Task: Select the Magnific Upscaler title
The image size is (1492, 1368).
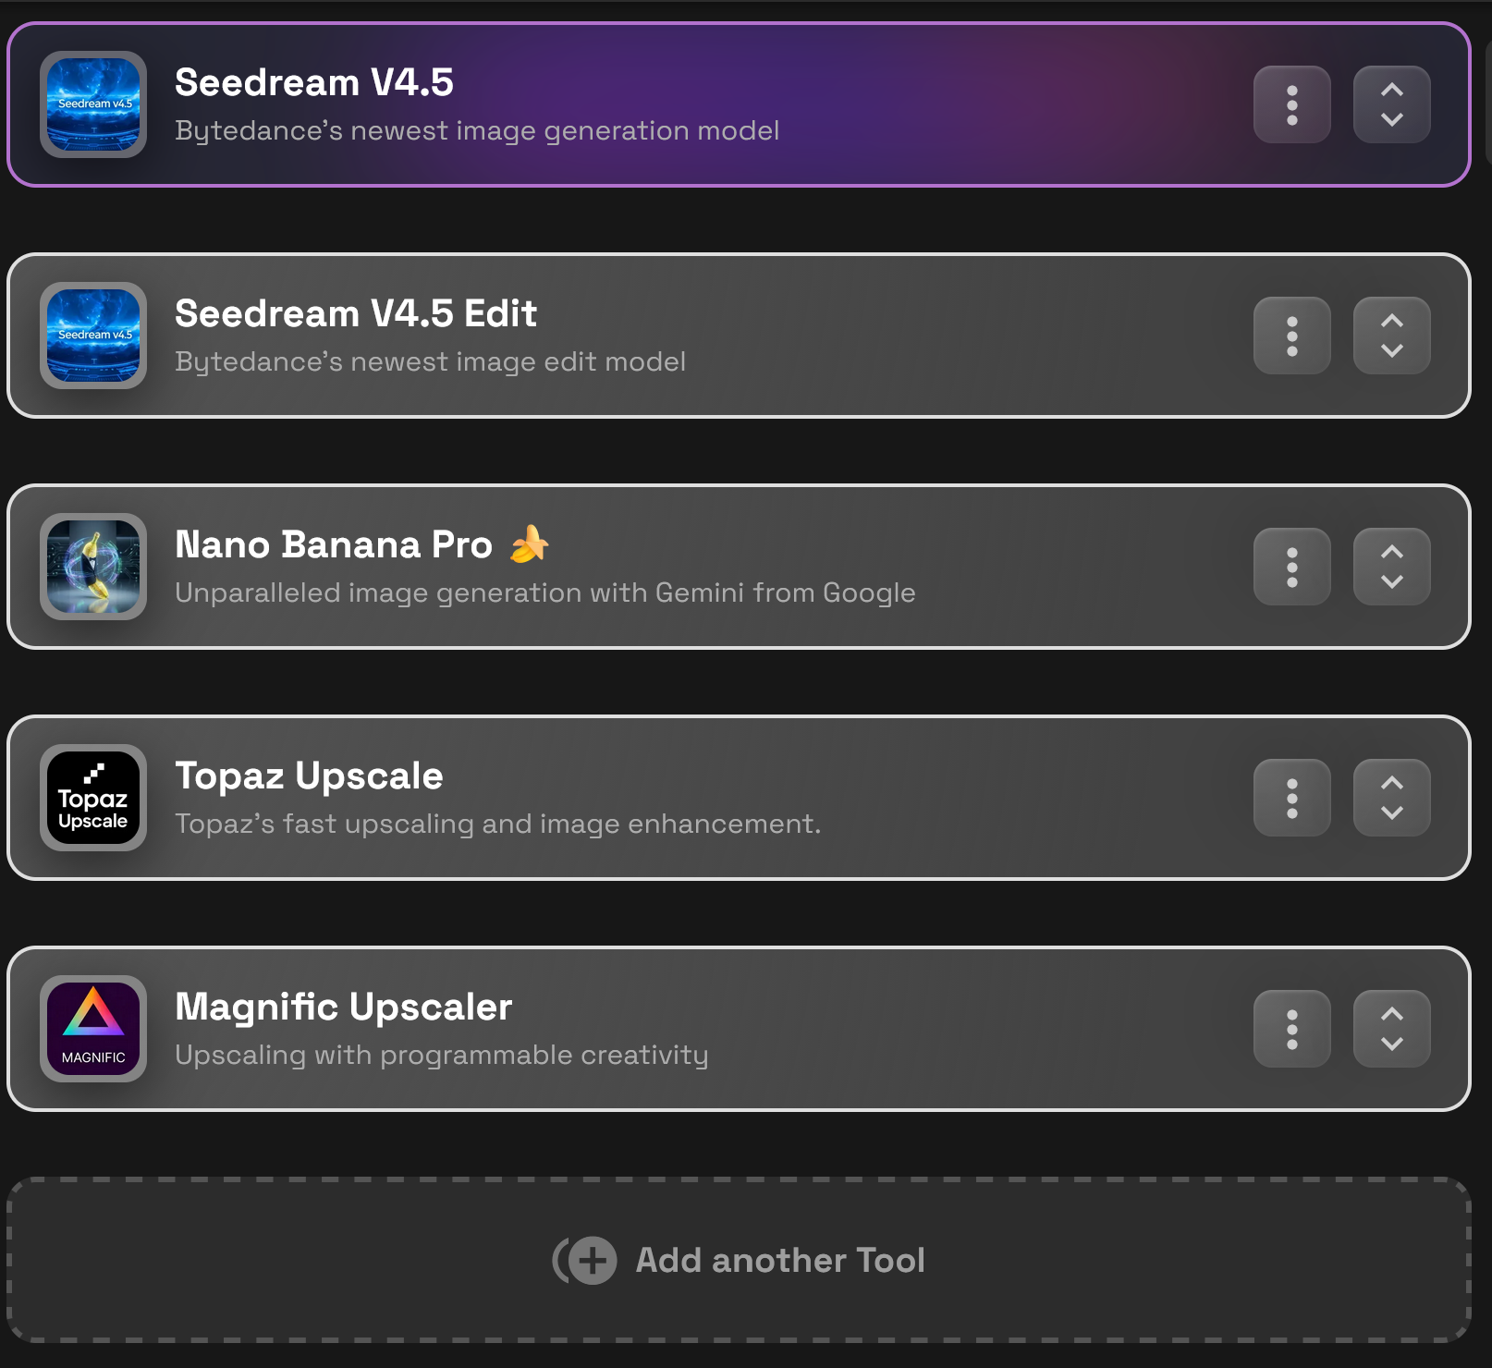Action: click(343, 1007)
